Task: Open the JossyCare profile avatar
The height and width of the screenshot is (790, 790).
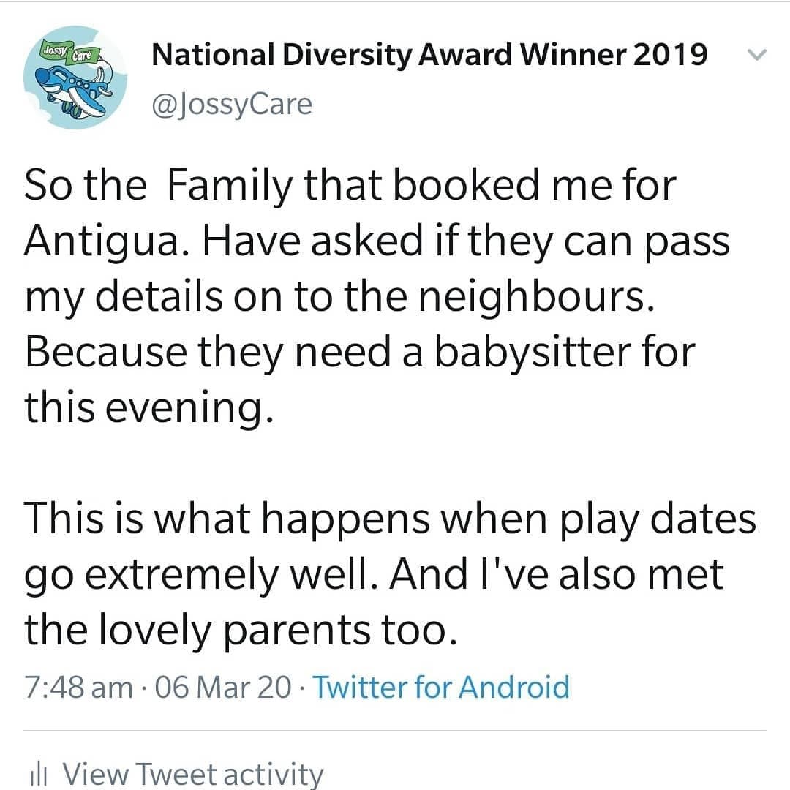Action: (x=75, y=77)
